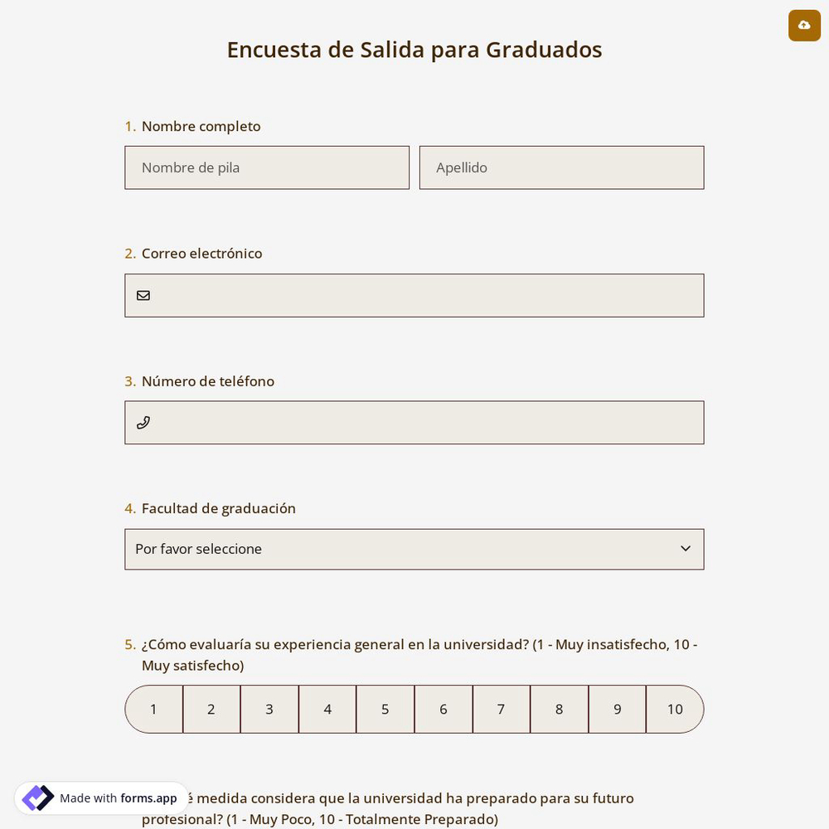Click the phone icon in the telephone field
The image size is (829, 829).
point(143,422)
